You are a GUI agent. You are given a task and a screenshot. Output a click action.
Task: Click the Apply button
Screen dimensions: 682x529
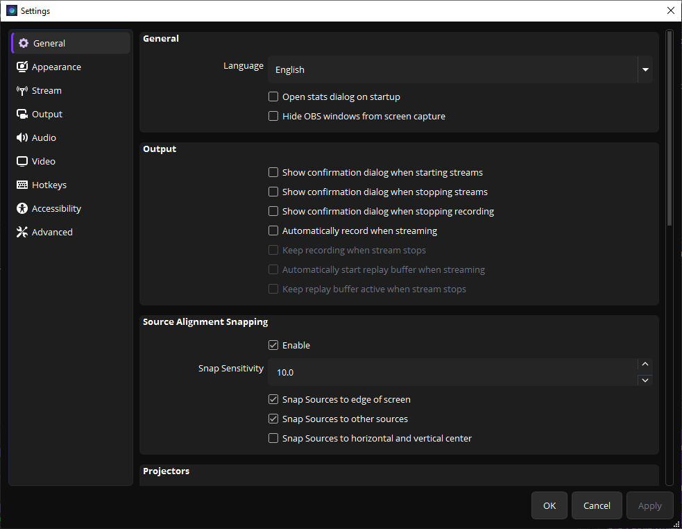pos(650,505)
